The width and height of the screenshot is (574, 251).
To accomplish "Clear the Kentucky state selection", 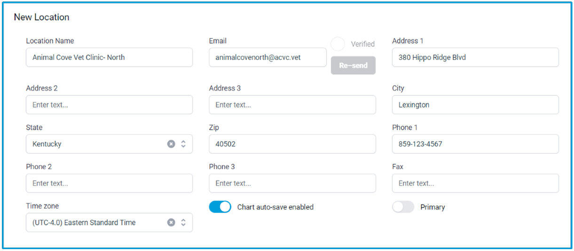I will (171, 144).
